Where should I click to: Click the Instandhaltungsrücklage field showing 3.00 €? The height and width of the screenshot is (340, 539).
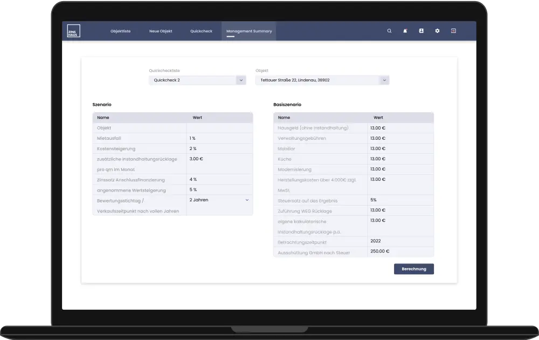(218, 159)
